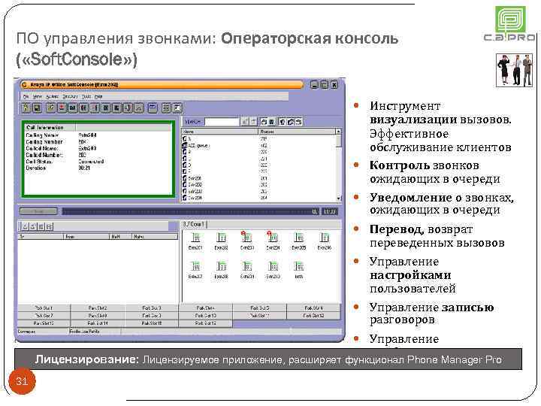The image size is (541, 406).
Task: Open the View menu
Action: [38, 97]
